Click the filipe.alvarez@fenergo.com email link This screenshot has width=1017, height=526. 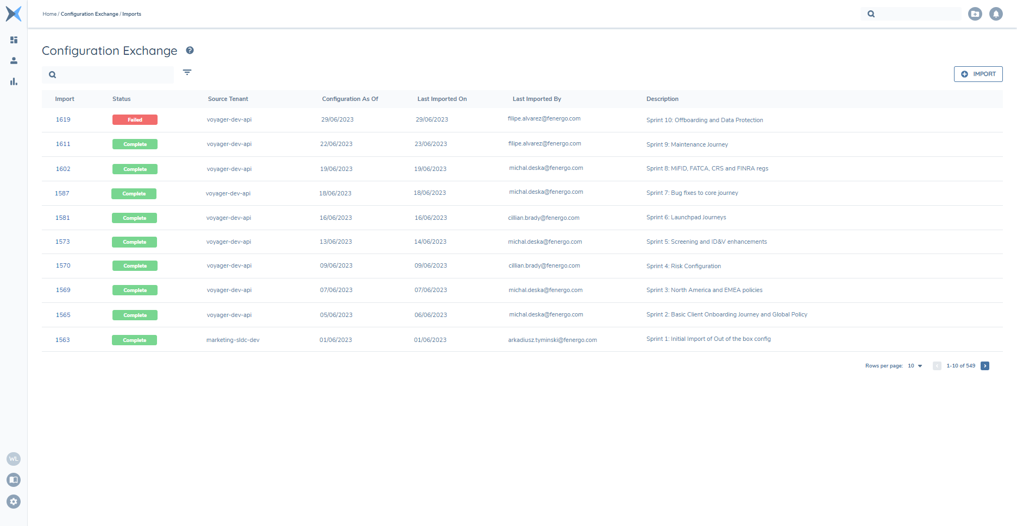click(x=544, y=118)
